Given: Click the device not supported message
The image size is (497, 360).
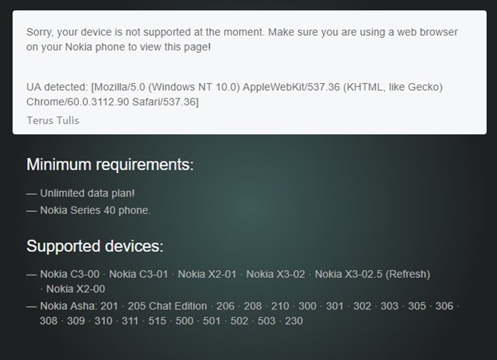Looking at the screenshot, I should click(242, 39).
